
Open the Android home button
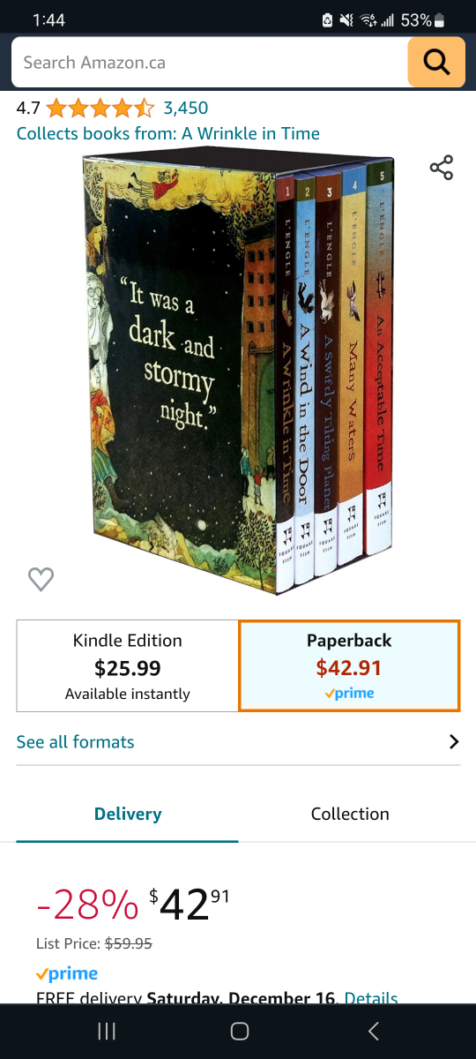pyautogui.click(x=239, y=1031)
